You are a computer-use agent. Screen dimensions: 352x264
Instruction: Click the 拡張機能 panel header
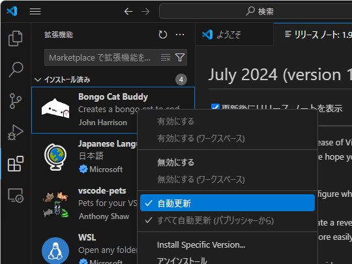[x=59, y=35]
